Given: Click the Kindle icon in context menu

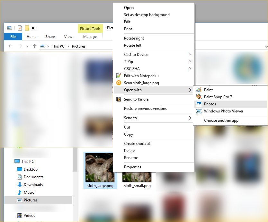Looking at the screenshot, I should [x=119, y=99].
